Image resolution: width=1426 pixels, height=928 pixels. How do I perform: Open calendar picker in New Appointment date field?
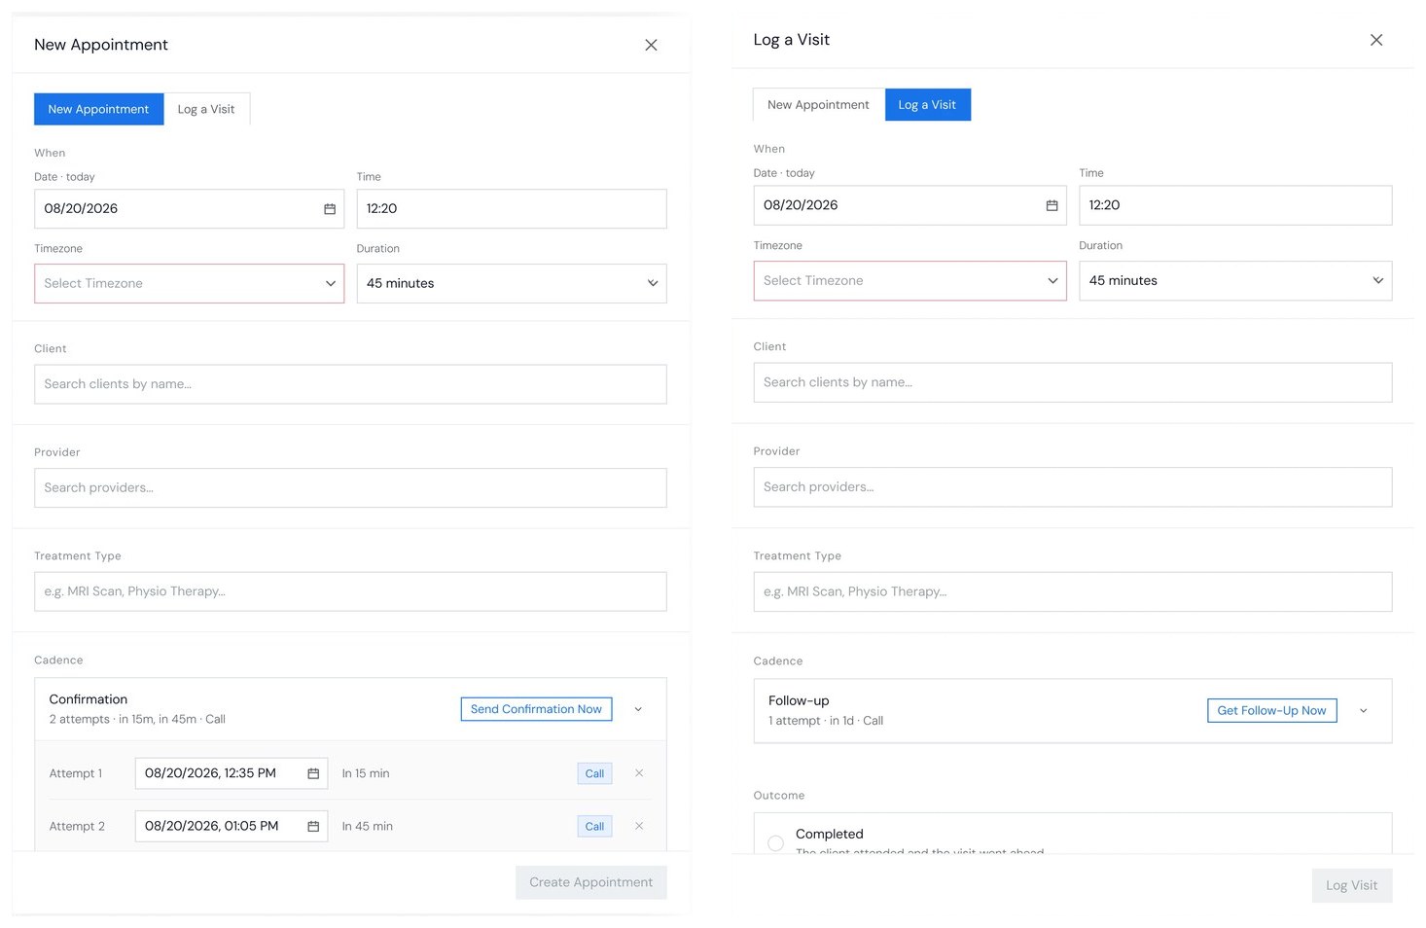(330, 209)
